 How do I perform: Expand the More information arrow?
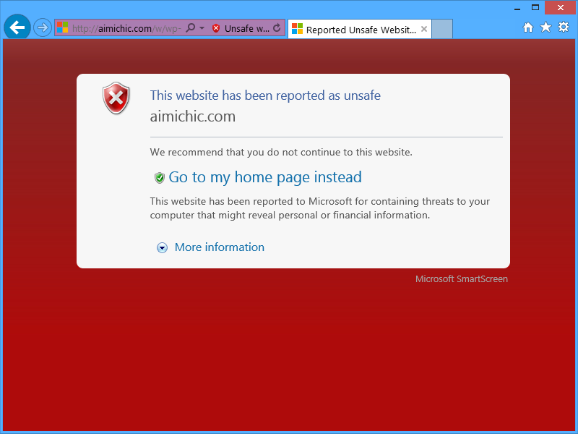point(162,247)
